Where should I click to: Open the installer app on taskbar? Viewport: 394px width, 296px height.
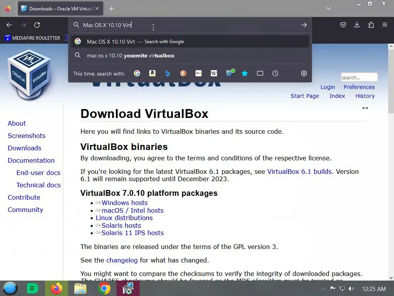point(128,288)
